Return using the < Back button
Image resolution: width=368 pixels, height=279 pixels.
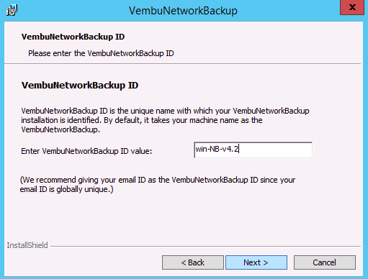[193, 262]
